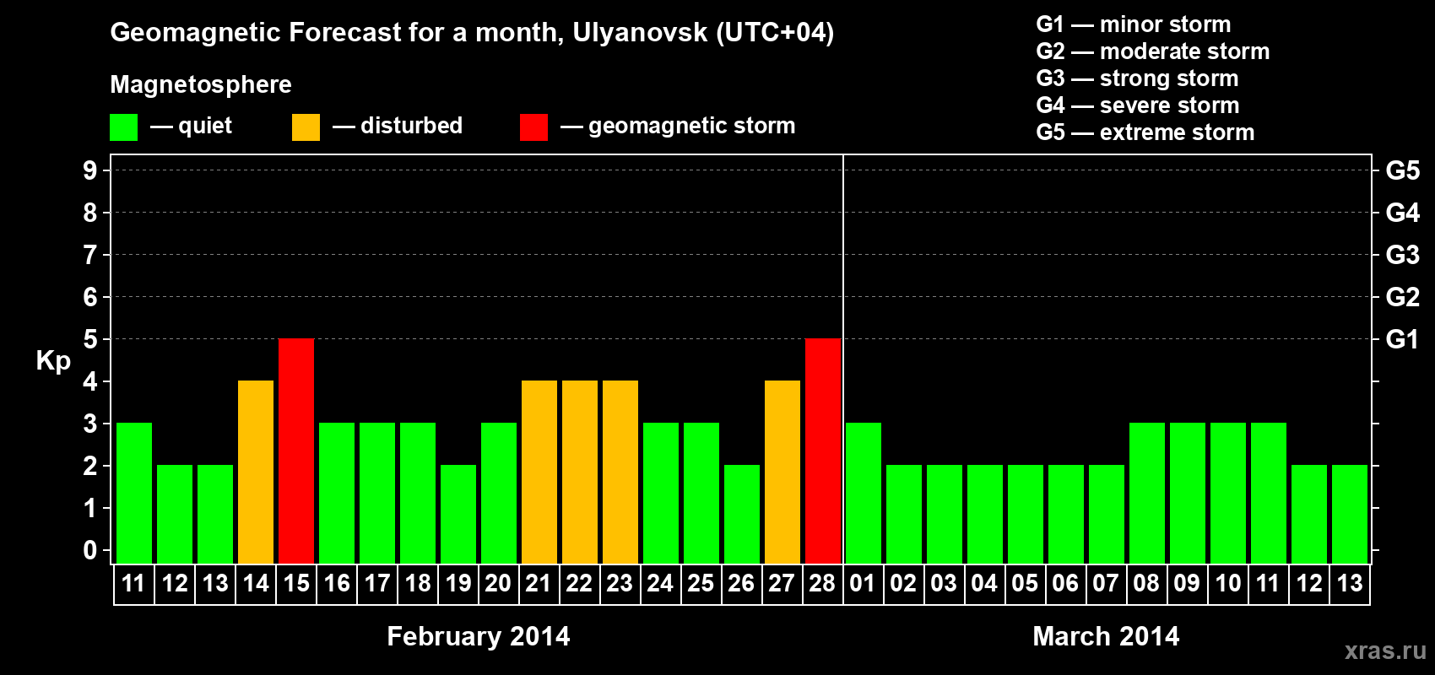Select the green bar for March 08
The width and height of the screenshot is (1435, 675).
[x=1147, y=493]
